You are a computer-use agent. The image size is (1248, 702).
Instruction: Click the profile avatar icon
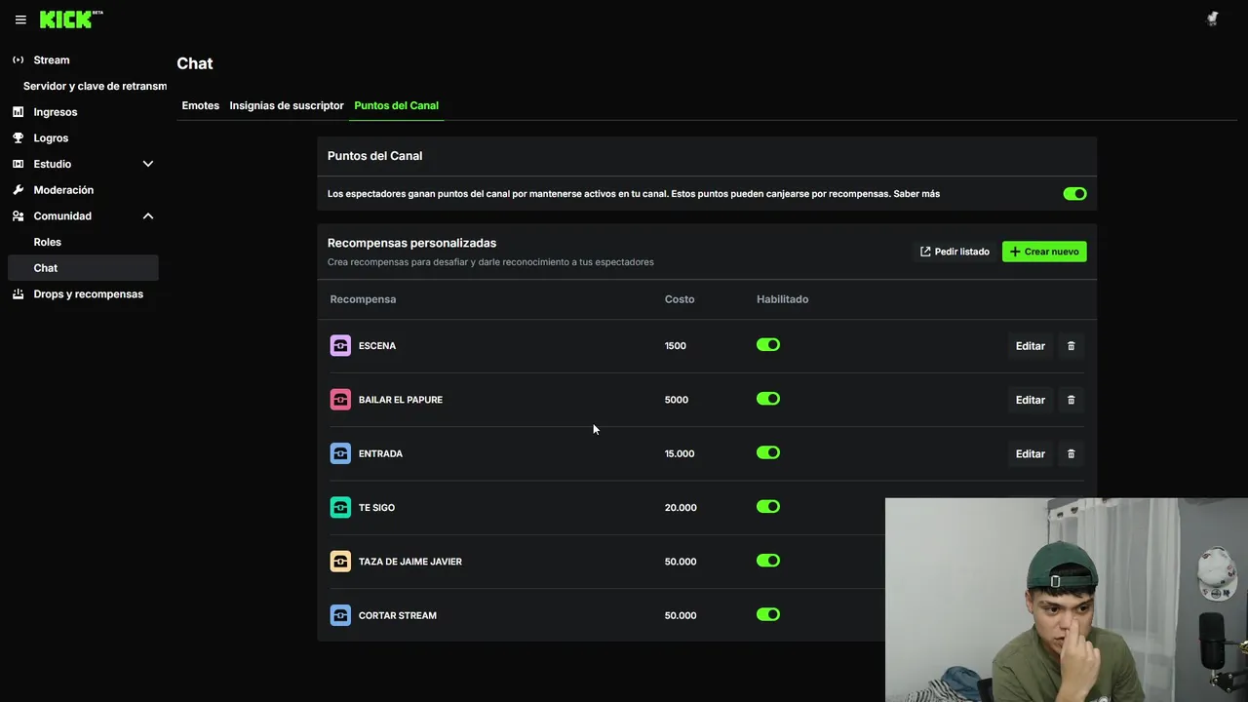click(x=1212, y=19)
